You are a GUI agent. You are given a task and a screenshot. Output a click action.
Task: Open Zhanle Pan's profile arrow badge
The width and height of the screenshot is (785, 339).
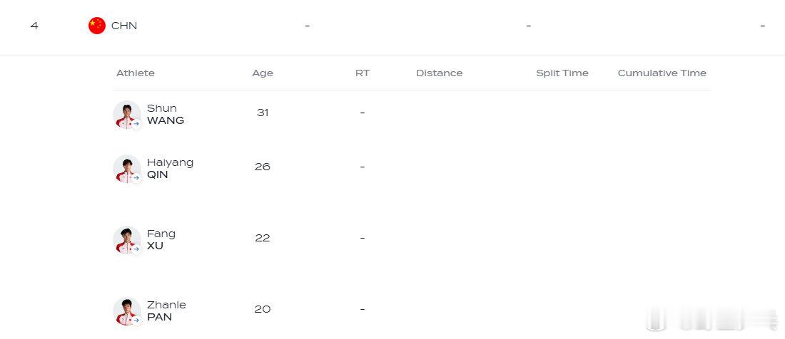[x=136, y=320]
